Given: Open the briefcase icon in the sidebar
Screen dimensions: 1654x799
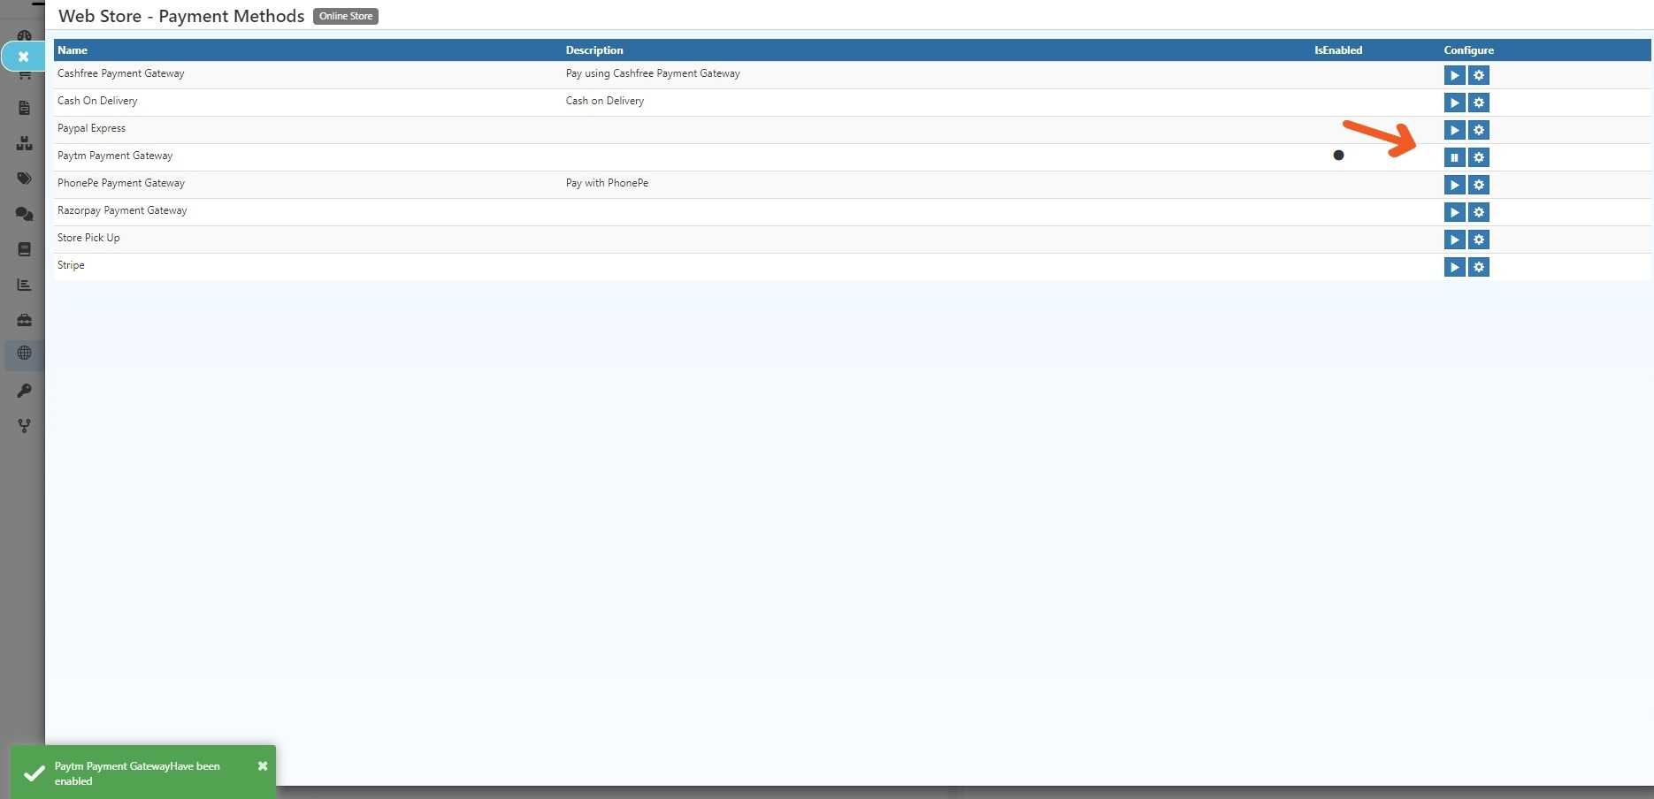Looking at the screenshot, I should (24, 319).
